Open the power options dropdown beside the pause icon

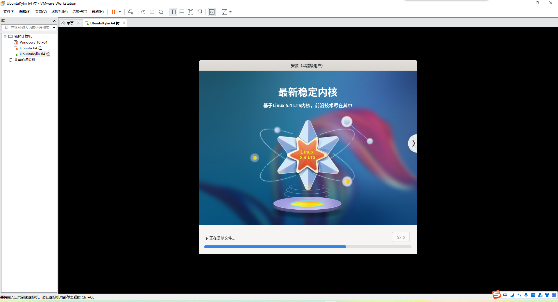120,12
